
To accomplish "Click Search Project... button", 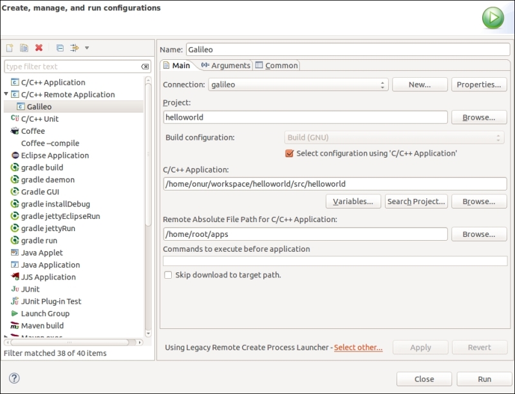I will tap(416, 202).
